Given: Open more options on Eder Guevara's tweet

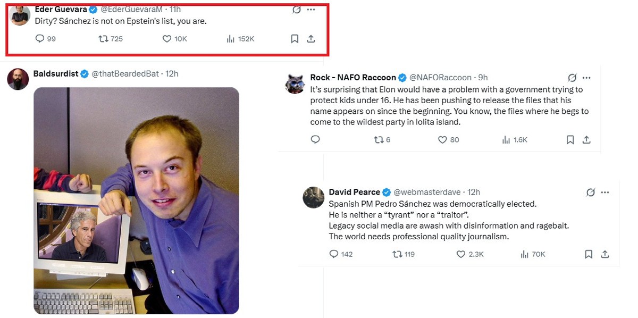Looking at the screenshot, I should 311,10.
